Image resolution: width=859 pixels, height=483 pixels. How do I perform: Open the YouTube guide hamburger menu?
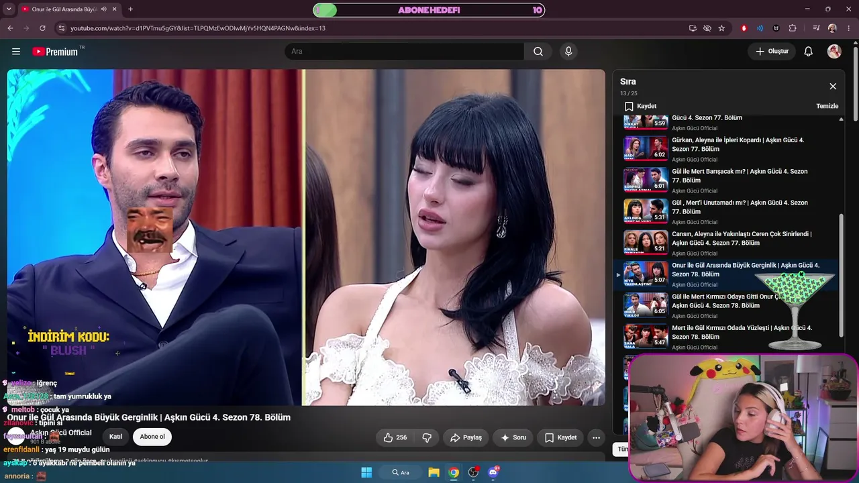[x=16, y=52]
